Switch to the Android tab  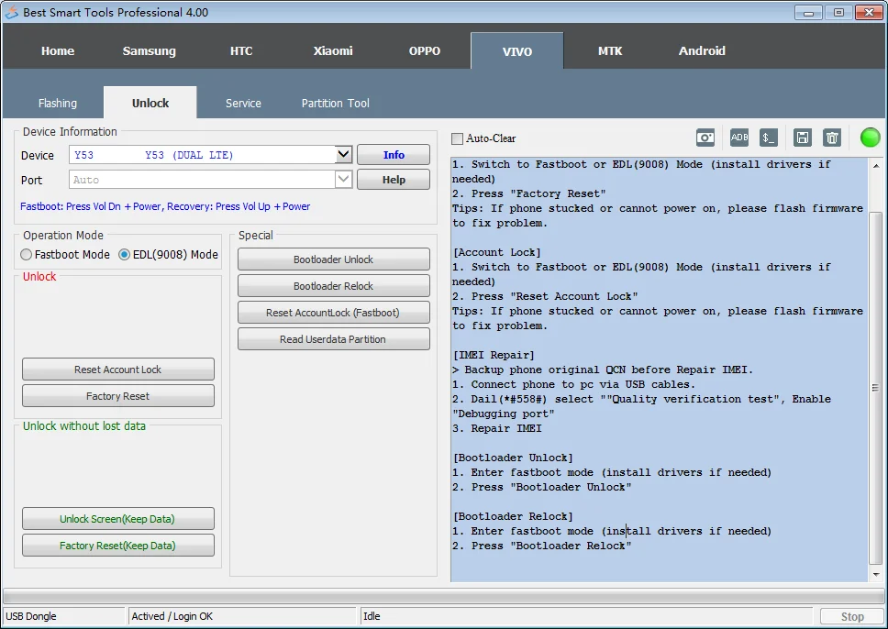point(702,51)
